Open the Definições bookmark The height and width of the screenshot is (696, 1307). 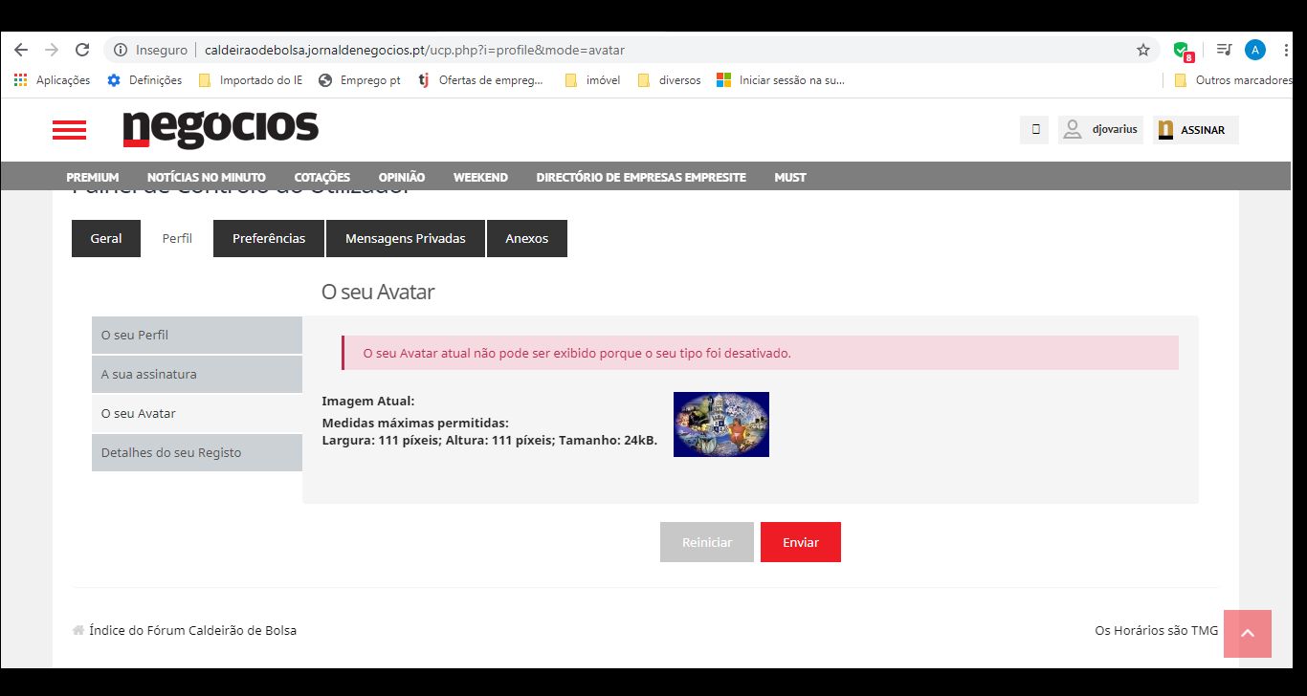click(x=144, y=80)
